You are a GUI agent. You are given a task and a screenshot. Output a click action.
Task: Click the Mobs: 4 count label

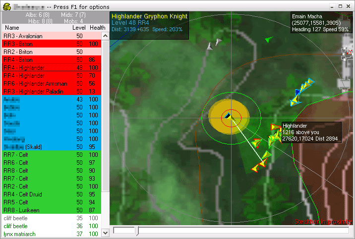[73, 21]
